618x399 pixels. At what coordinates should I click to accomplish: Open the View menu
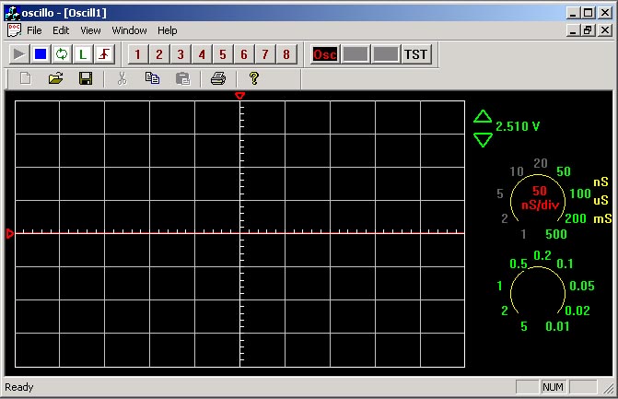pos(90,30)
